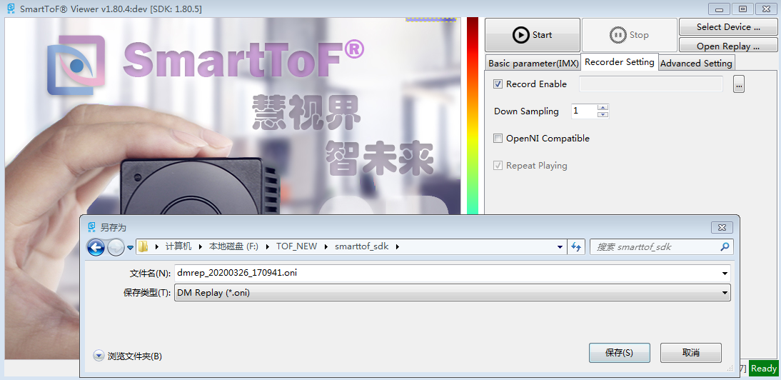Screen dimensions: 781x380
Task: Open record path browse ellipsis button
Action: tap(739, 85)
